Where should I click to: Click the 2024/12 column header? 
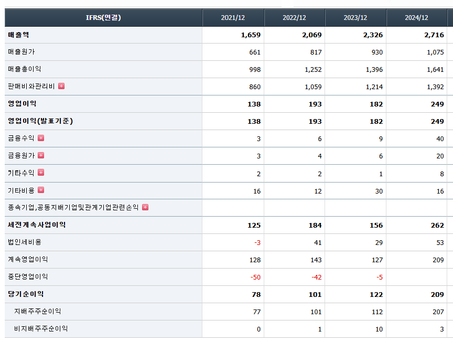(x=416, y=18)
